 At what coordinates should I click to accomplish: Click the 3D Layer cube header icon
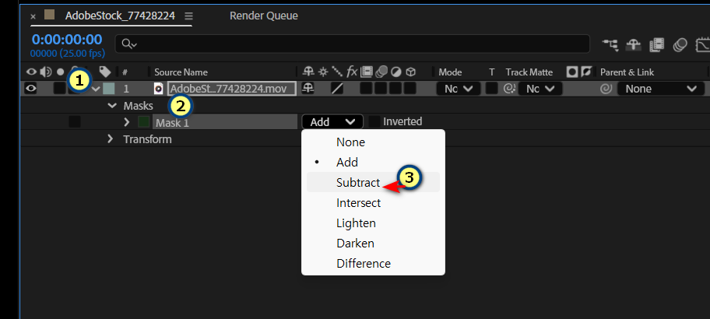point(411,72)
